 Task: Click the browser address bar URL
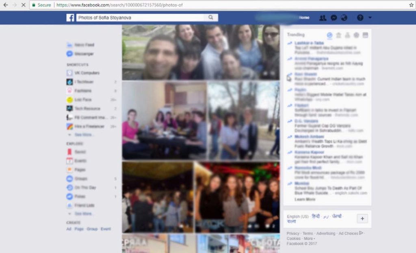pos(119,5)
